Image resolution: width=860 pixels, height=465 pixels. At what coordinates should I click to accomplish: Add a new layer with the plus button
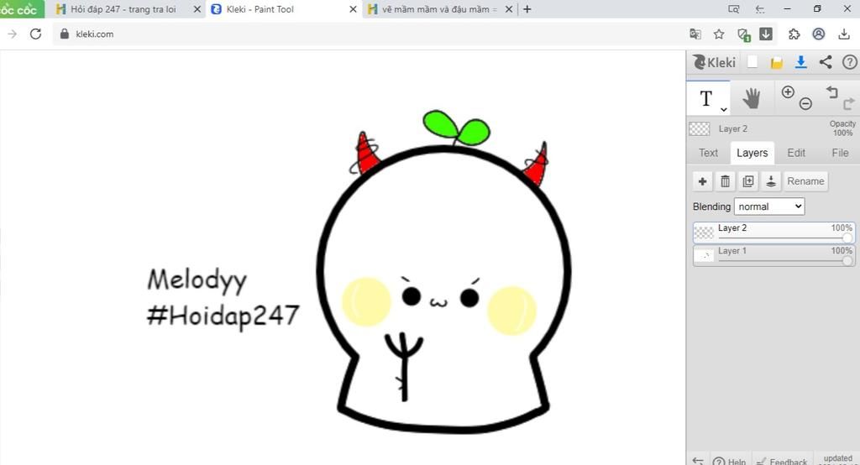point(703,181)
